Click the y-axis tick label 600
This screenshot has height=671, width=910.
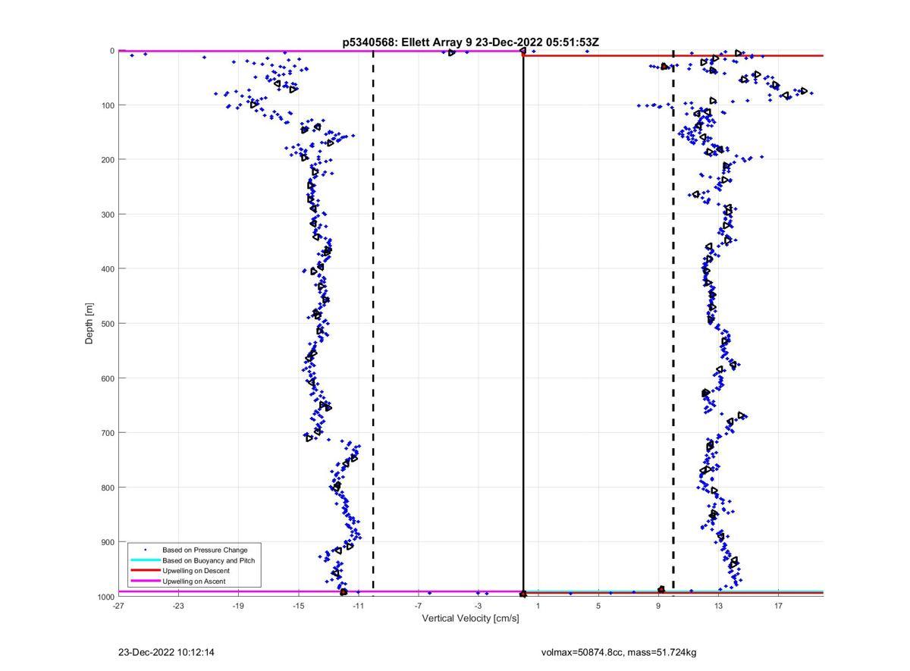pos(107,378)
